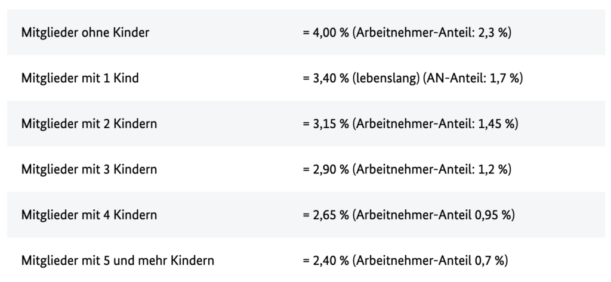Click the 'Mitglieder ohne Kinder' row label
The height and width of the screenshot is (282, 611).
pos(85,33)
